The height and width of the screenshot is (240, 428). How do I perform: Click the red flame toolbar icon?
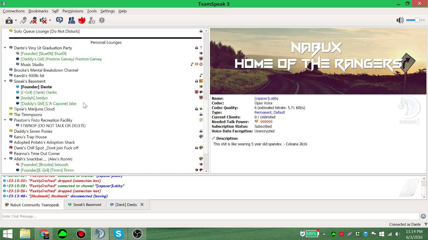pos(82,20)
